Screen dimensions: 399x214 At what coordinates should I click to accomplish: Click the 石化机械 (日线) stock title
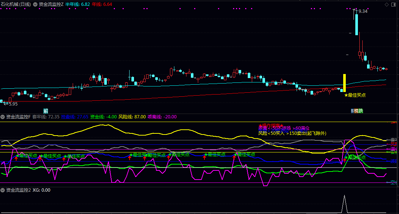(15, 4)
